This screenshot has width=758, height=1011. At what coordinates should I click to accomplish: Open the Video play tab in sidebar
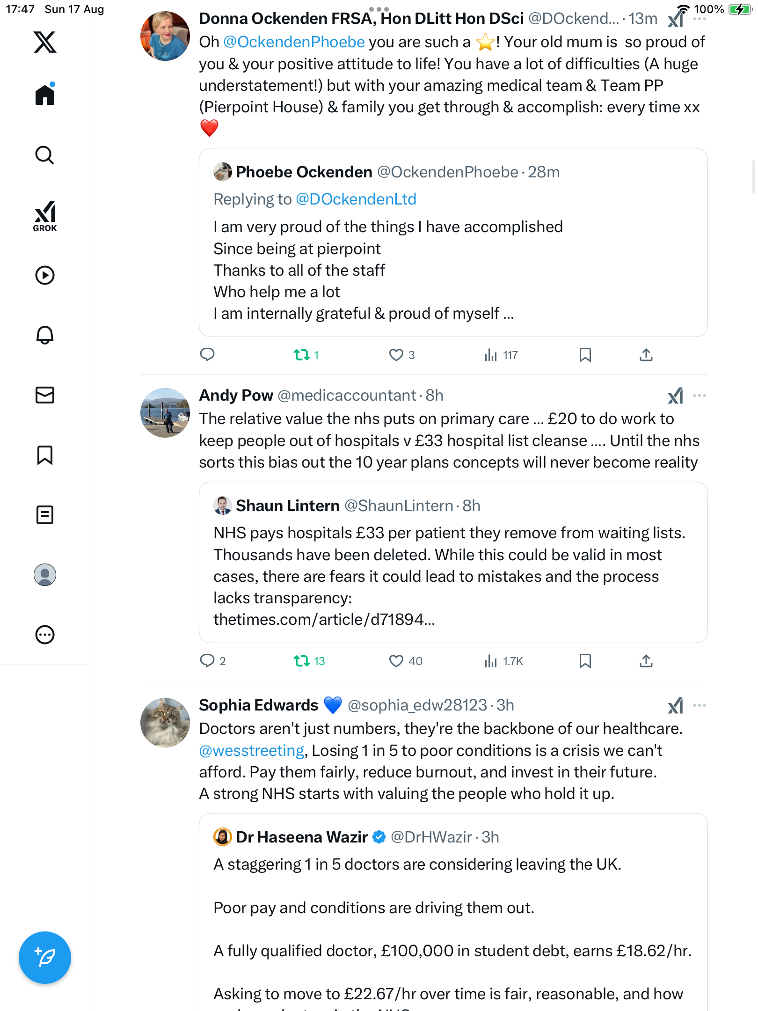(45, 275)
